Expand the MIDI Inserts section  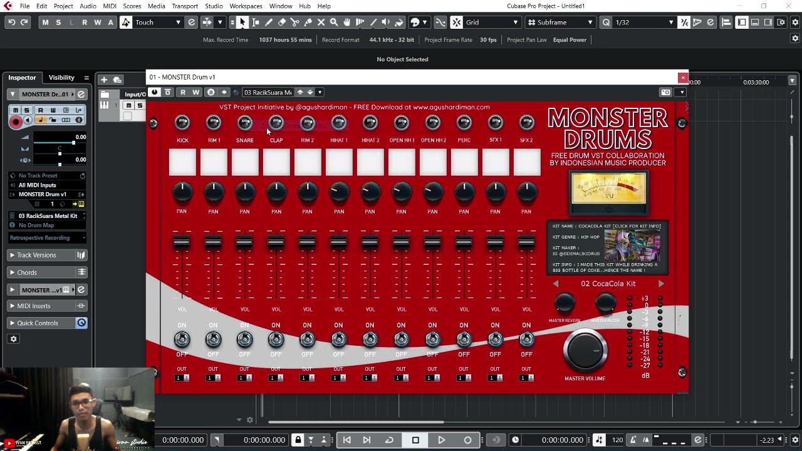coord(47,306)
